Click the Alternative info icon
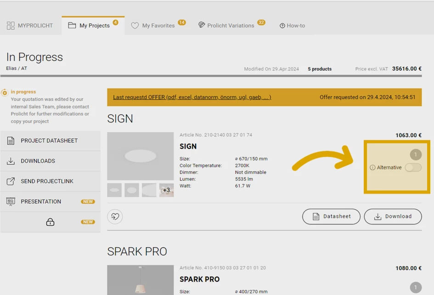The image size is (434, 295). pos(372,167)
